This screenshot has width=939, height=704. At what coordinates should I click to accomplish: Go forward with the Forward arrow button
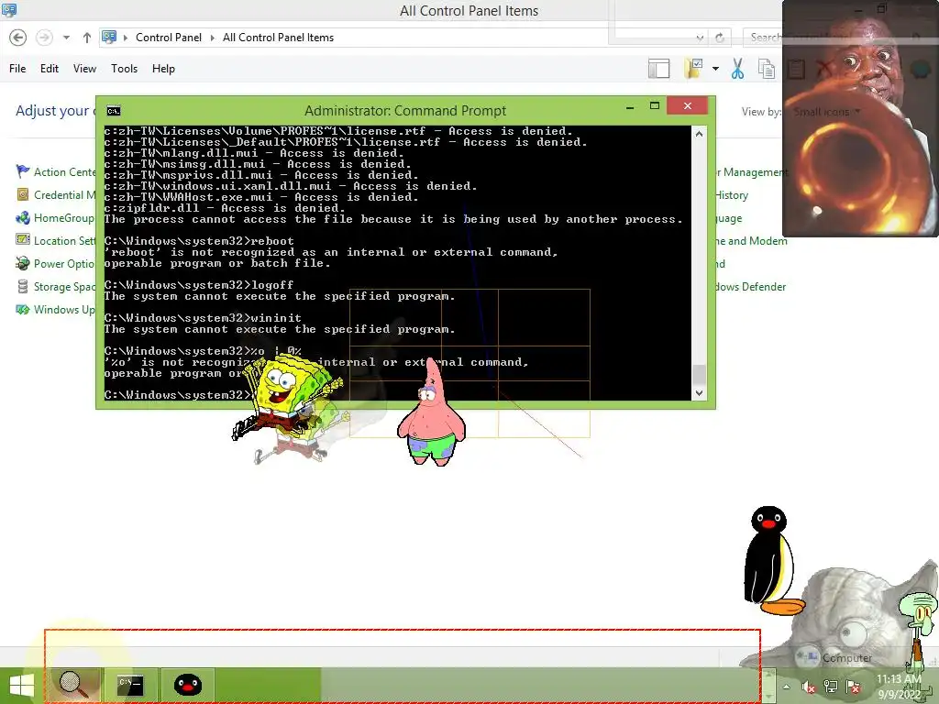(44, 37)
